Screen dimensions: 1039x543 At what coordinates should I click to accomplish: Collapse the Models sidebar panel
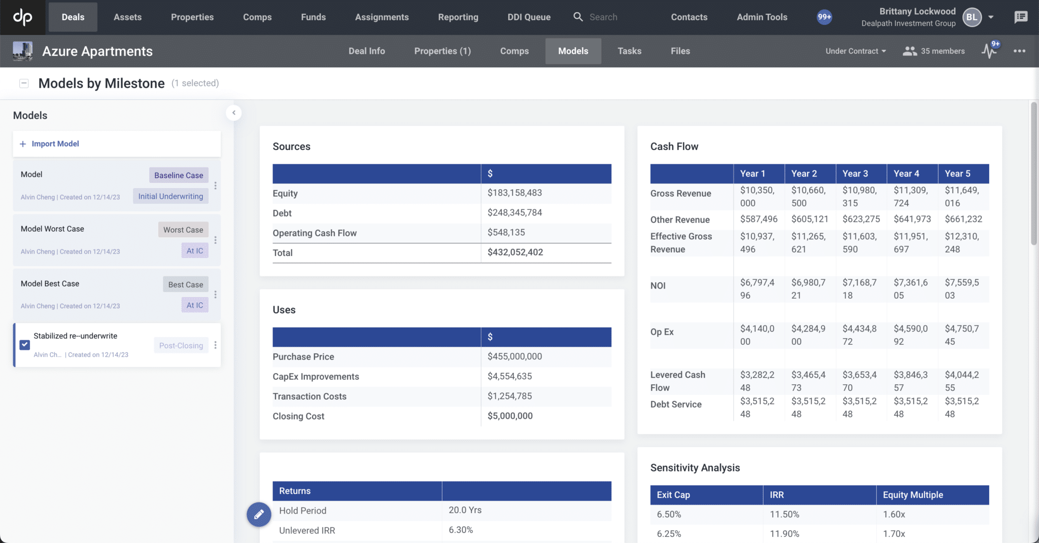(233, 113)
